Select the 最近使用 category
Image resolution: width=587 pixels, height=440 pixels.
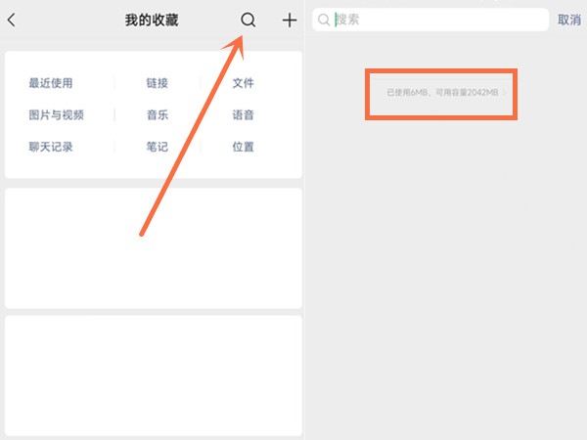click(51, 83)
